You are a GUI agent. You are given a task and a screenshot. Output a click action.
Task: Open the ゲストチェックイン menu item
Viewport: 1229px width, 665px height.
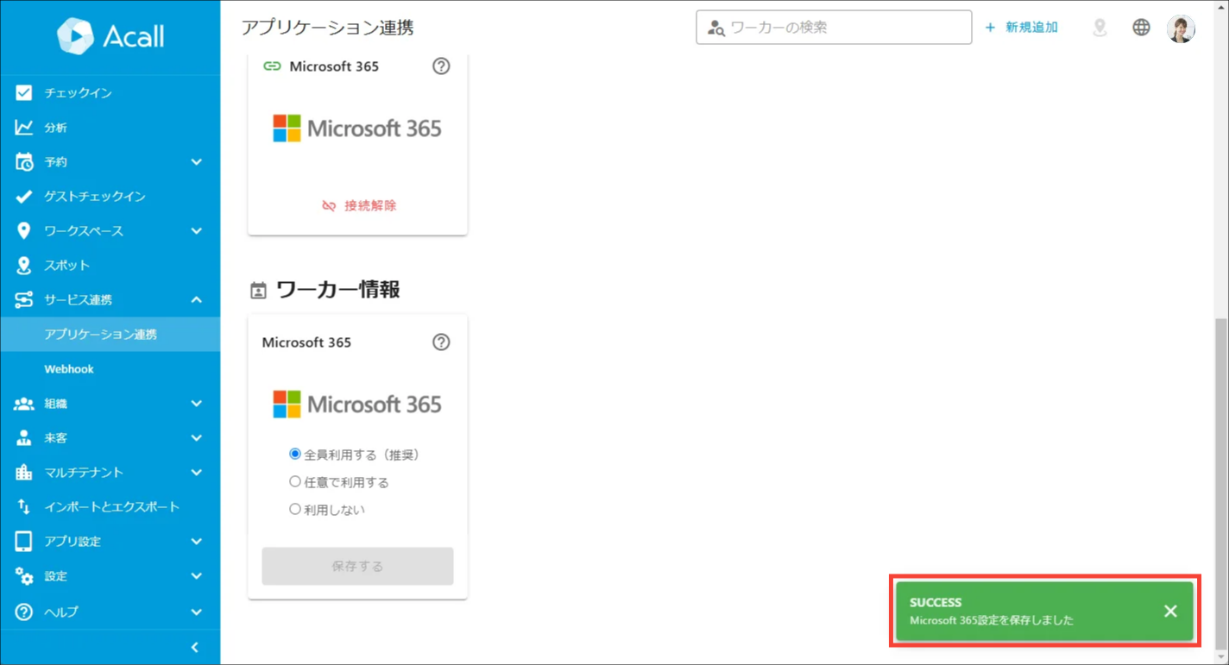[110, 196]
